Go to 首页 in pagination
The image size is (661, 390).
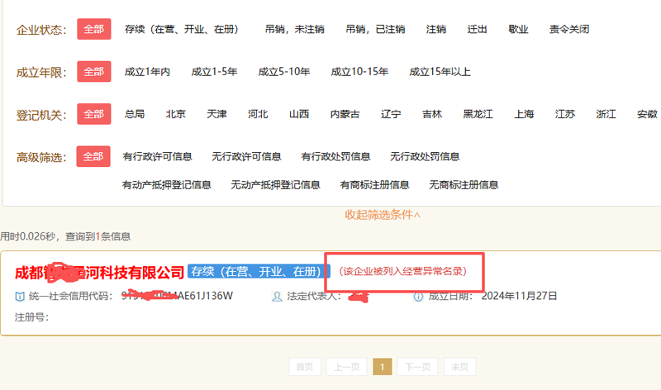point(305,367)
